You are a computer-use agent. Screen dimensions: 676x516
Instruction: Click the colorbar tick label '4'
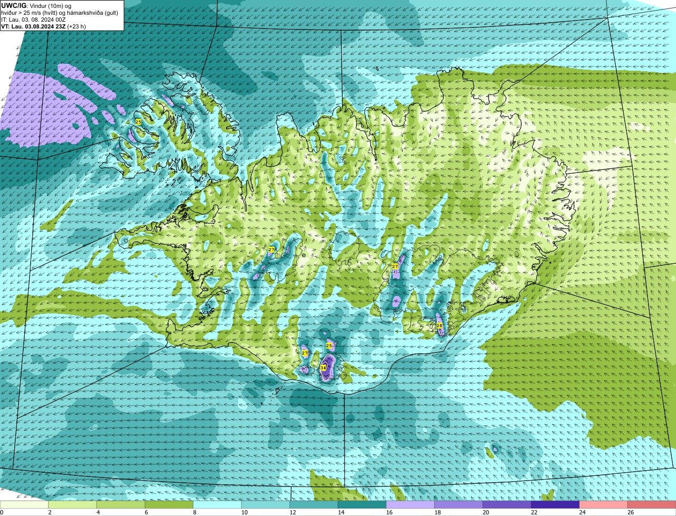[x=98, y=512]
